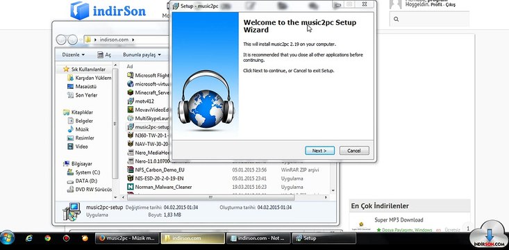Select the music2pc-setup file icon in list
Screen dimensions: 509x250
tap(131, 126)
